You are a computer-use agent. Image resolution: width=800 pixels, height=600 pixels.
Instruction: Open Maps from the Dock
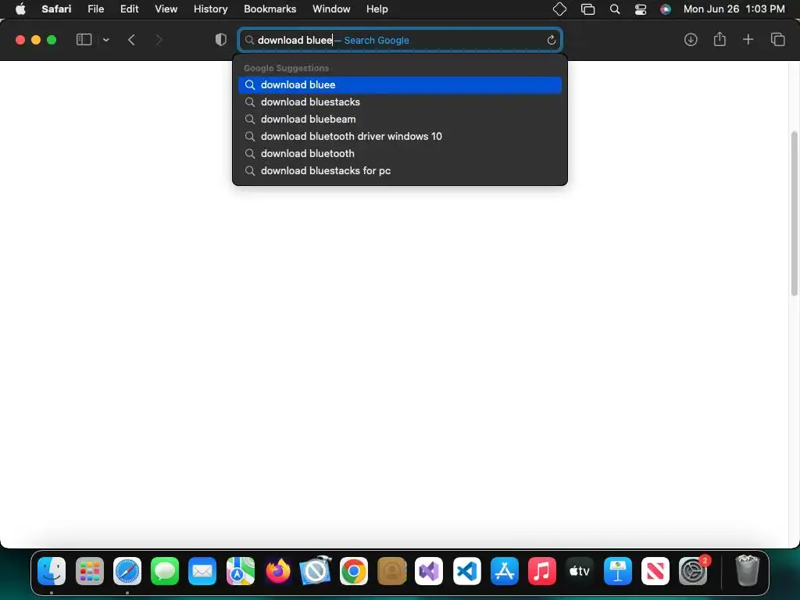pyautogui.click(x=241, y=571)
